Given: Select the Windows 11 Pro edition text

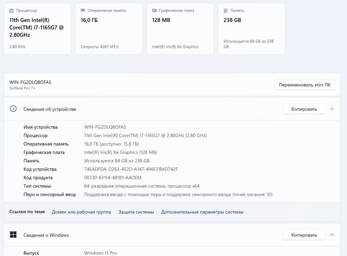Looking at the screenshot, I should (x=100, y=253).
